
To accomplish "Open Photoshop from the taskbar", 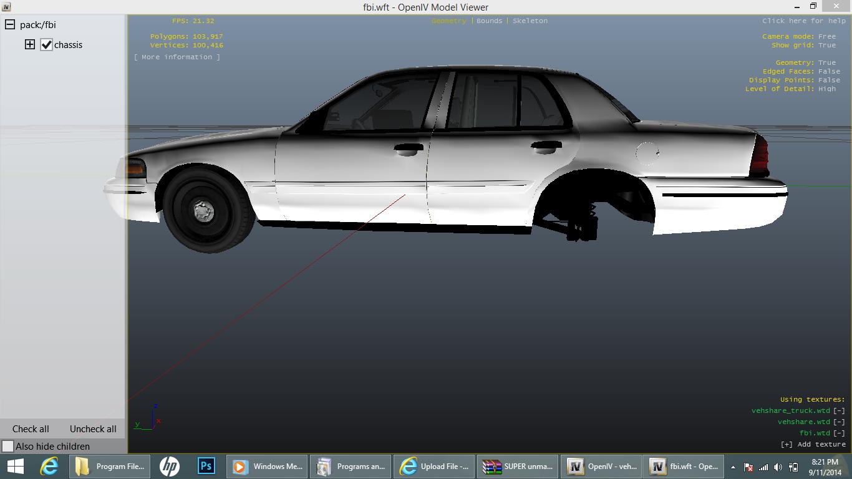I will tap(206, 467).
